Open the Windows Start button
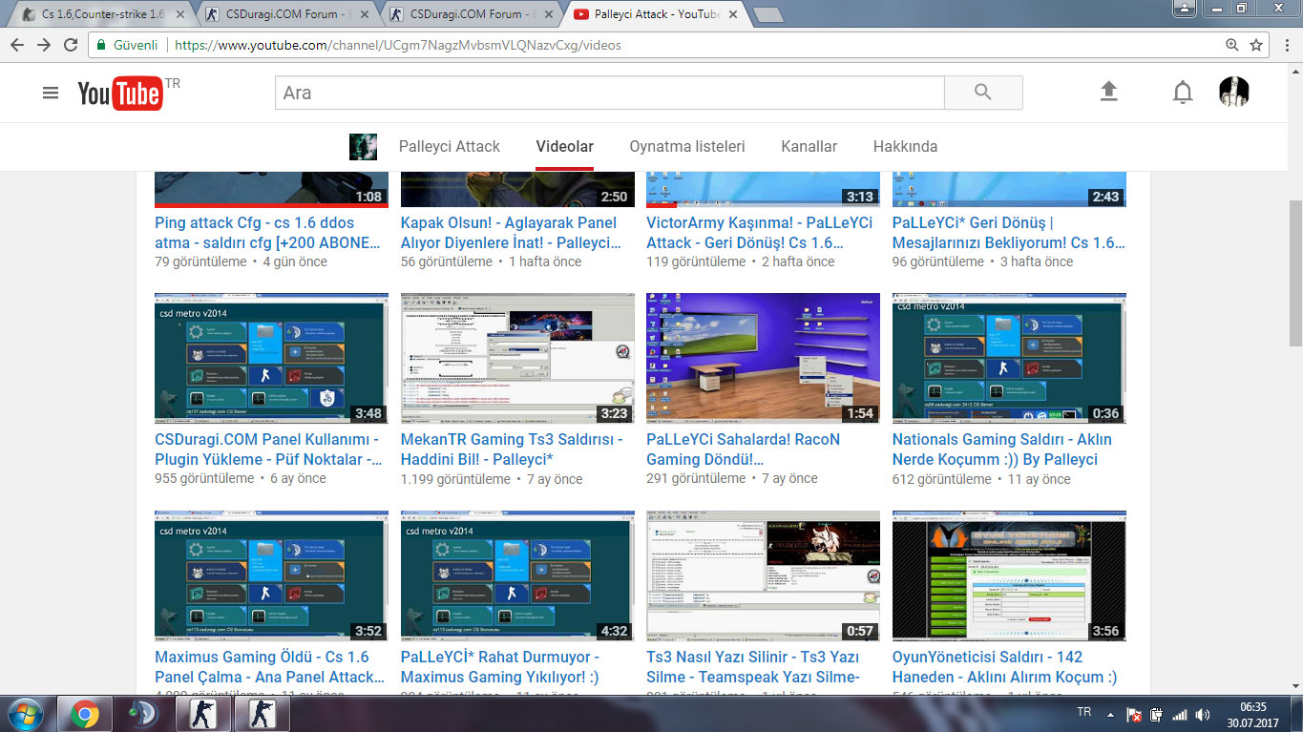Image resolution: width=1303 pixels, height=732 pixels. 26,714
